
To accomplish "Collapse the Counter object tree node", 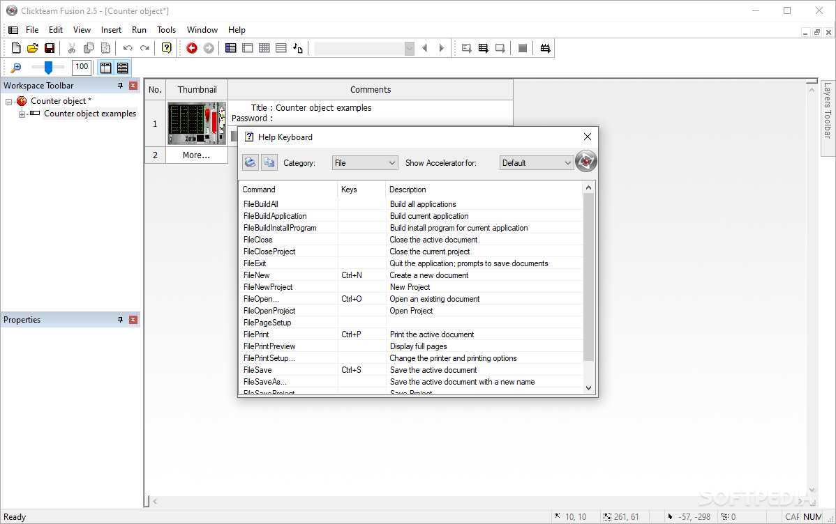I will (x=8, y=102).
